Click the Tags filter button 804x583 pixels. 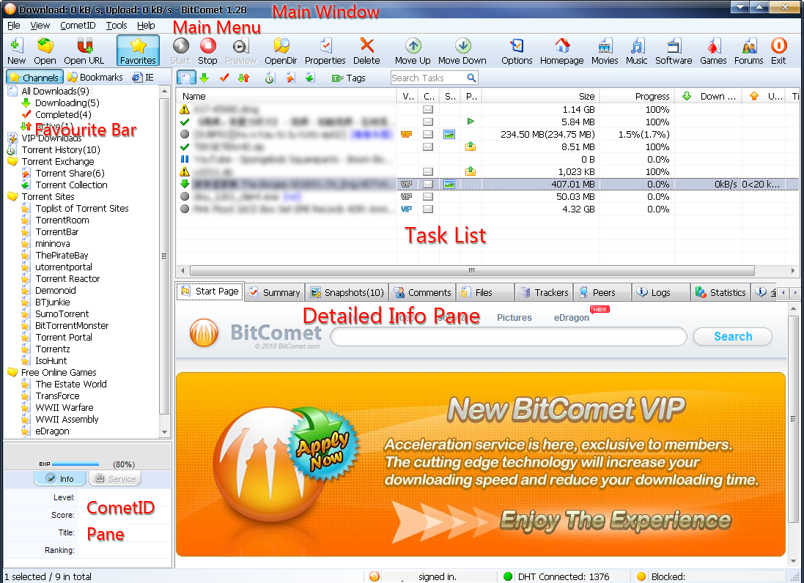tap(349, 78)
